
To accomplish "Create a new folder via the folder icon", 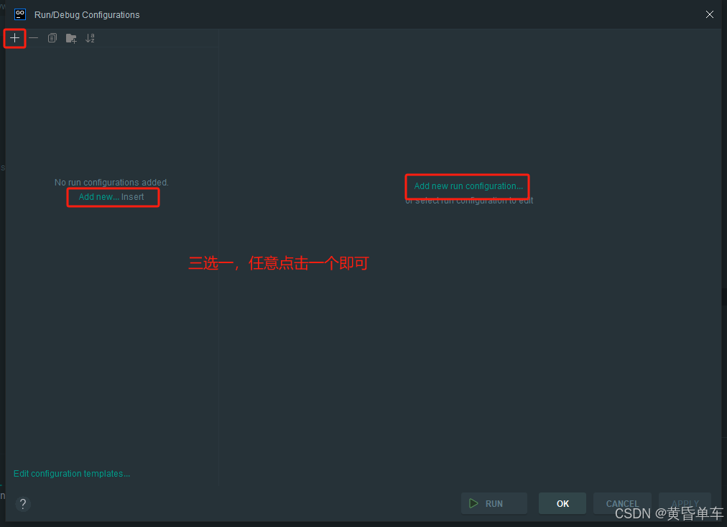I will 70,37.
